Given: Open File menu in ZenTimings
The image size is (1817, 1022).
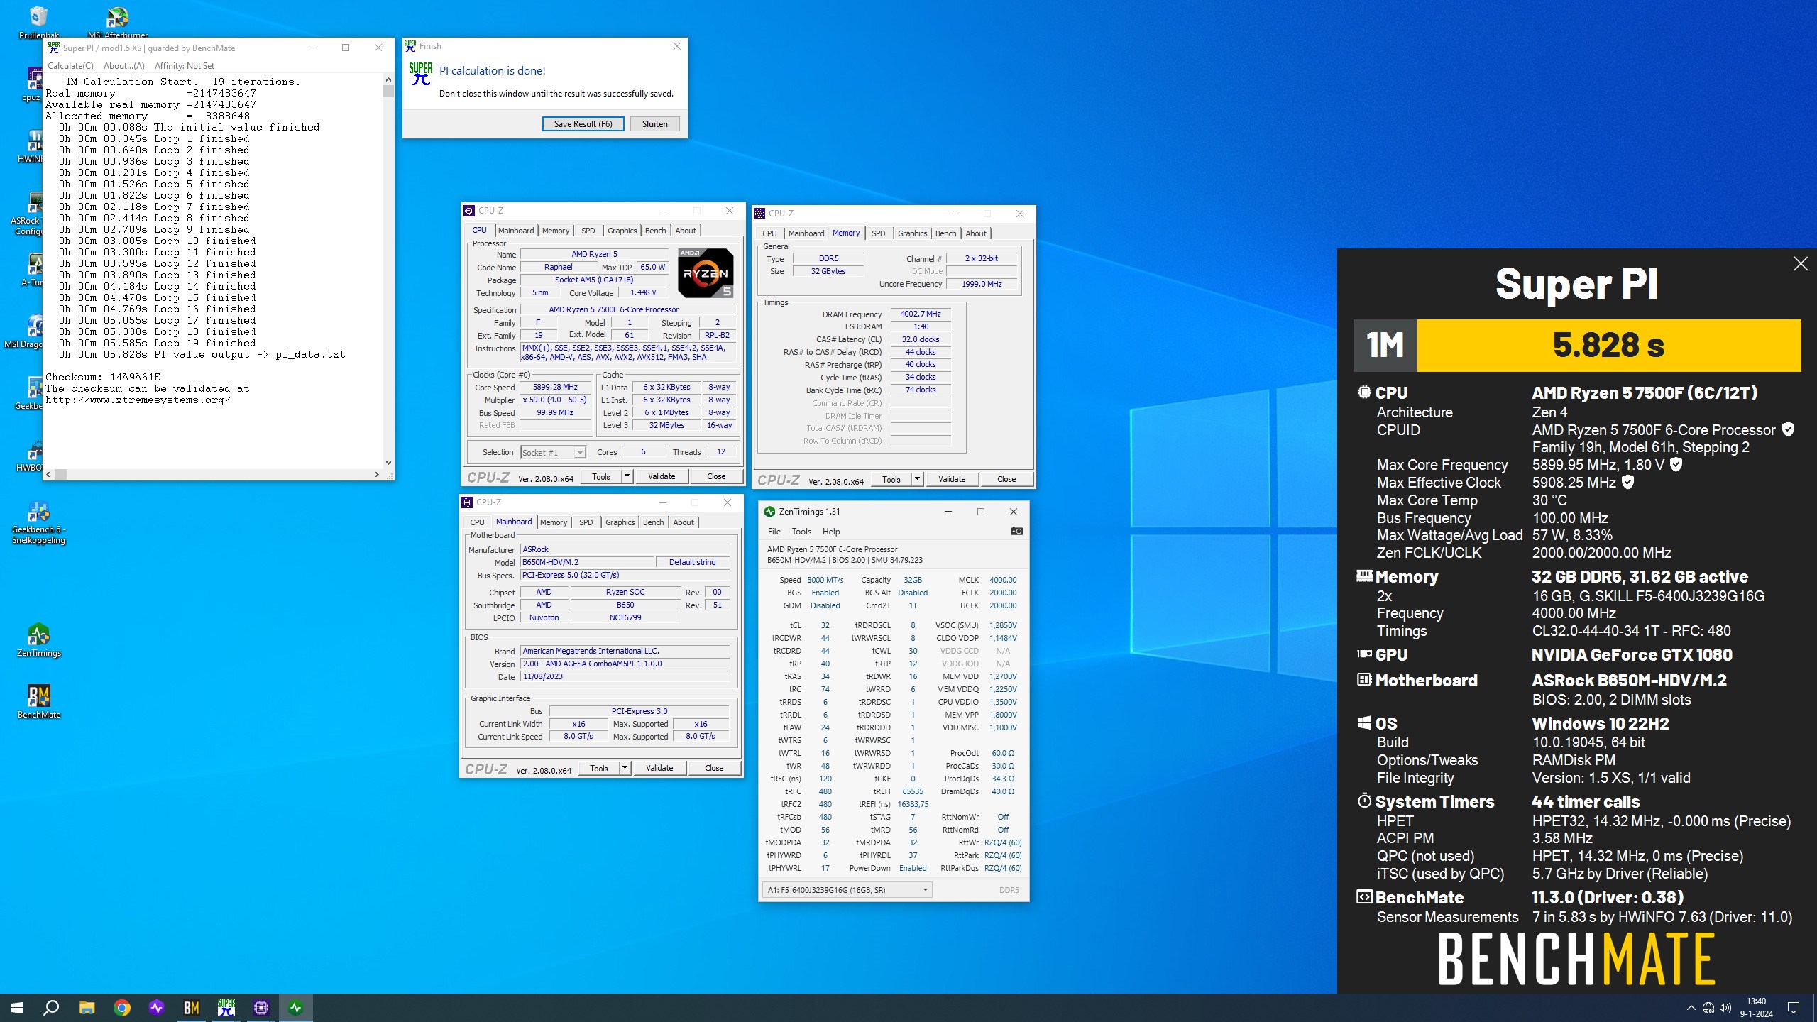Looking at the screenshot, I should [x=774, y=532].
